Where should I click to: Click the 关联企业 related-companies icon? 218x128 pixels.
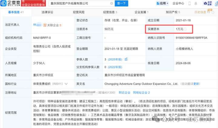tap(45, 25)
